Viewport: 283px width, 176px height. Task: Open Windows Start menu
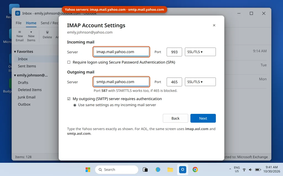[x=88, y=169]
